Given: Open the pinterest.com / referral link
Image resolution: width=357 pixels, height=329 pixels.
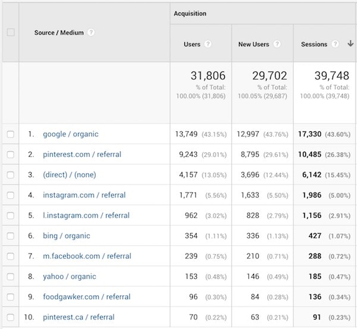Looking at the screenshot, I should pos(82,154).
